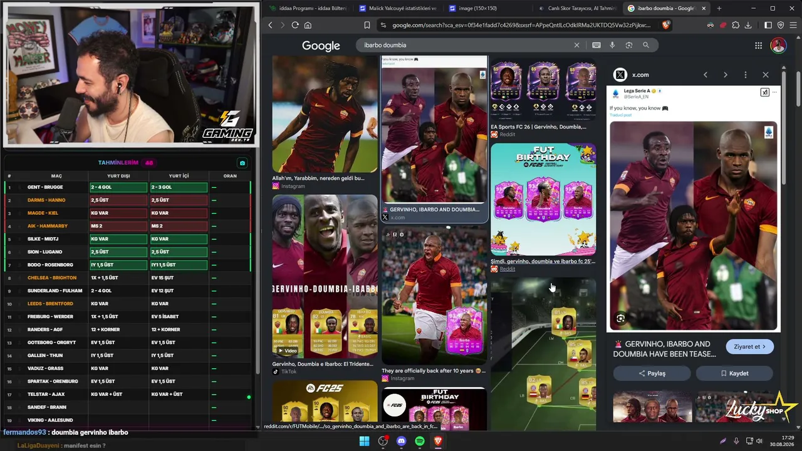
Task: Open Google's on-screen keyboard input tool
Action: [x=596, y=45]
